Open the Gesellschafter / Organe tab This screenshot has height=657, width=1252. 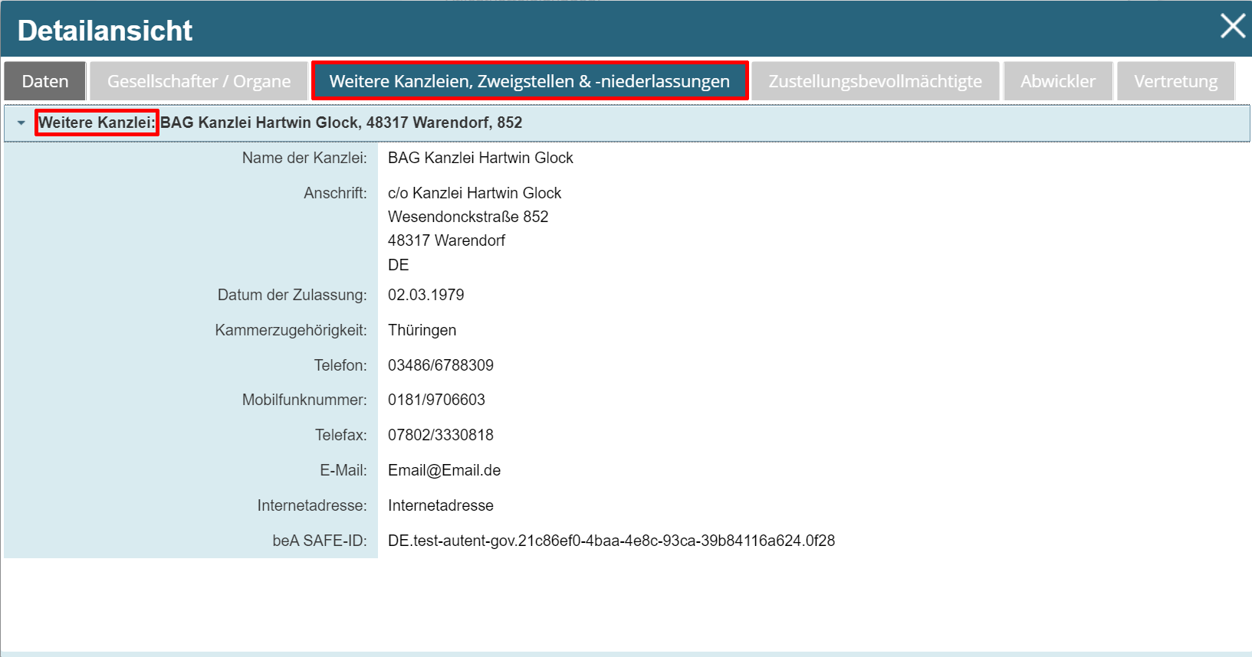(199, 81)
